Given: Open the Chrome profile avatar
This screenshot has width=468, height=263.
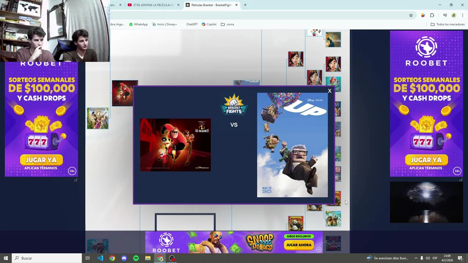Looking at the screenshot, I should [454, 15].
